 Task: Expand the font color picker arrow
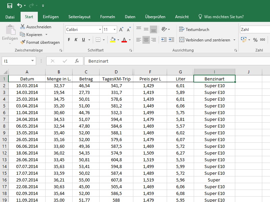pos(130,40)
